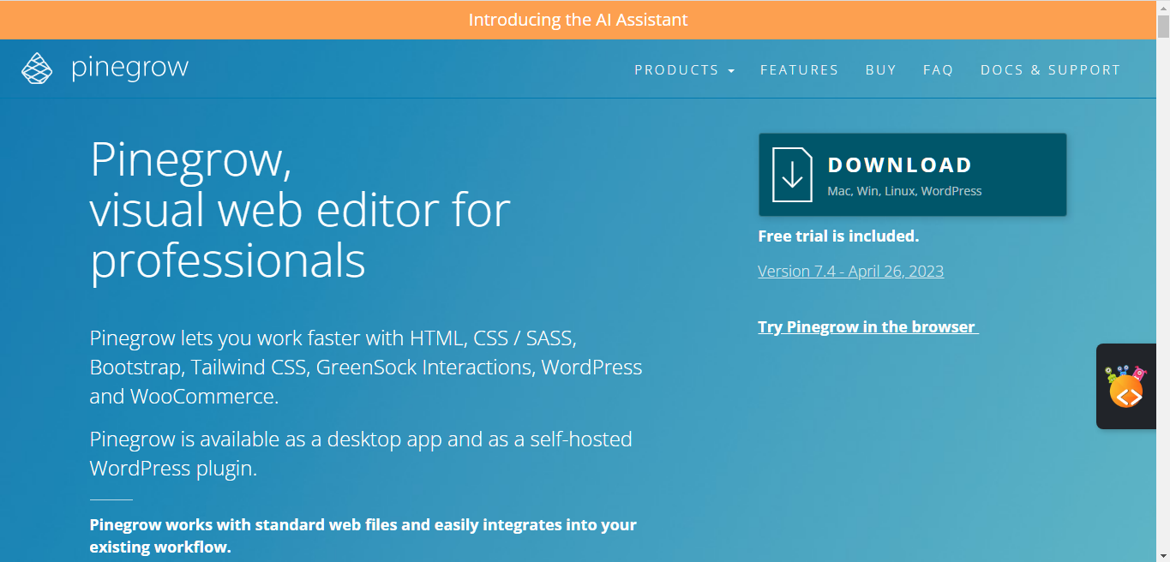1170x562 pixels.
Task: Click the green monster on the chat widget
Action: click(1111, 377)
